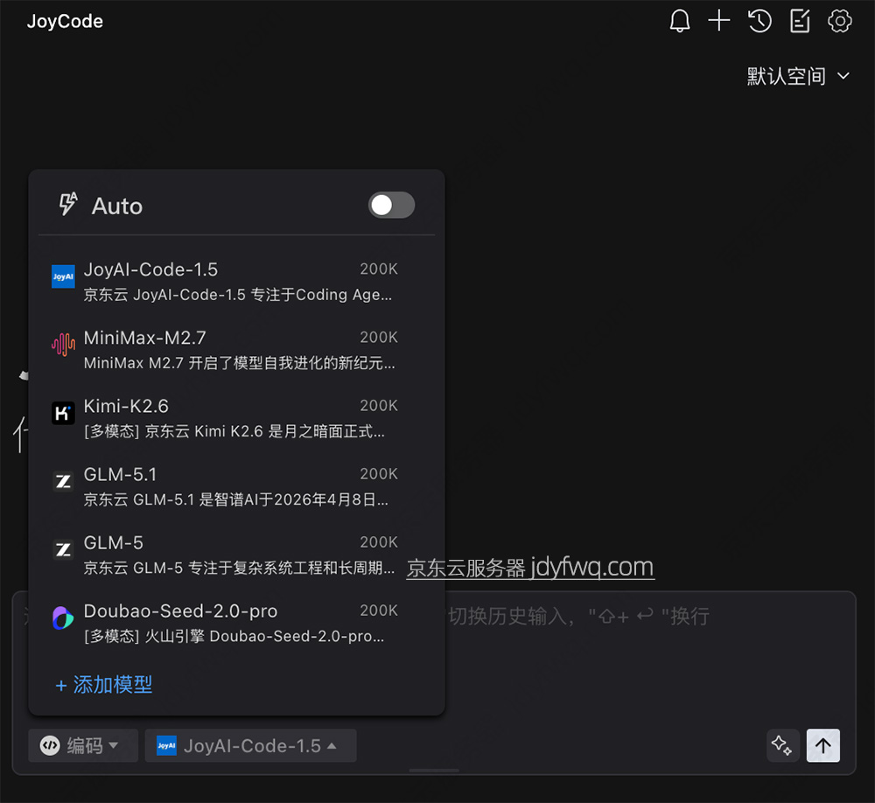
Task: Click the 200K label of MiniMax-M2.7
Action: coord(379,337)
